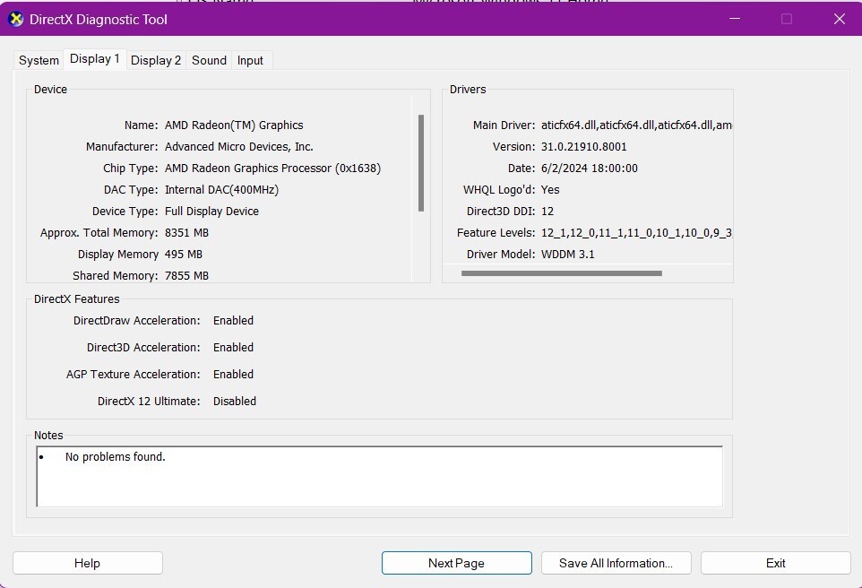This screenshot has height=588, width=862.
Task: Click DirectDraw Acceleration 'Enabled' status
Action: pyautogui.click(x=233, y=321)
